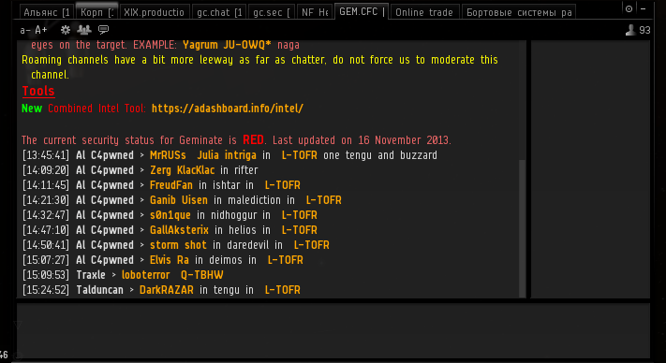The height and width of the screenshot is (363, 666).
Task: Select the GEM.CFC tab
Action: [x=362, y=11]
